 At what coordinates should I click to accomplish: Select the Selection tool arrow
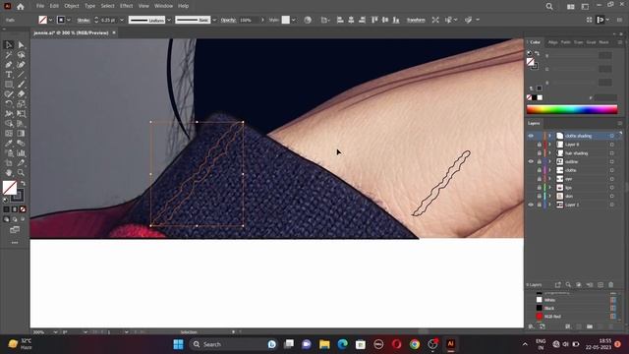(x=9, y=45)
